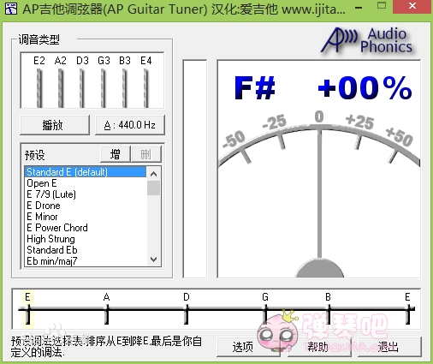Image resolution: width=433 pixels, height=364 pixels.
Task: Click the A marker on the note scale
Action: pos(106,309)
